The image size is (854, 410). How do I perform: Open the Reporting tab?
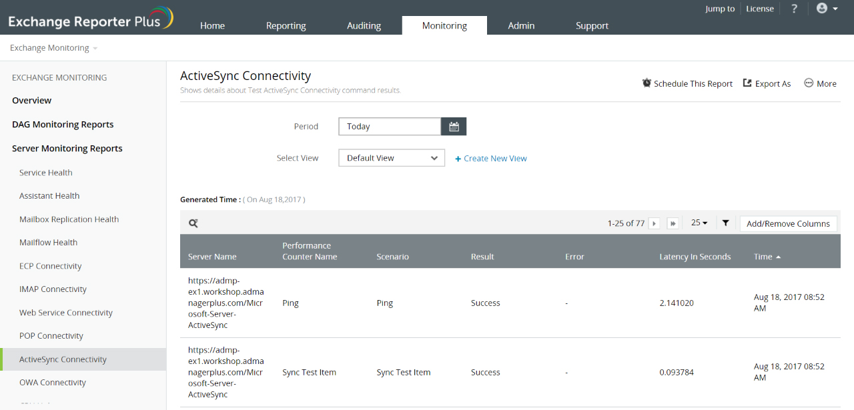point(286,26)
